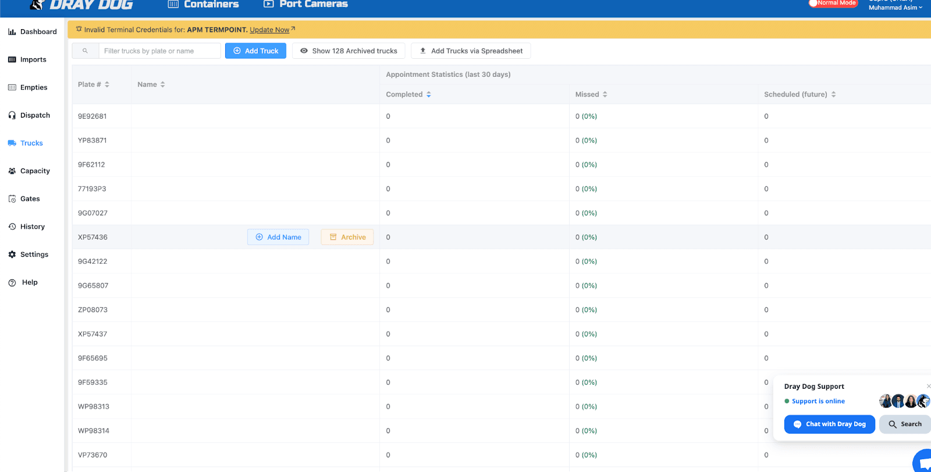Focus the filter trucks by plate field
Screen dimensions: 931x472
click(159, 51)
